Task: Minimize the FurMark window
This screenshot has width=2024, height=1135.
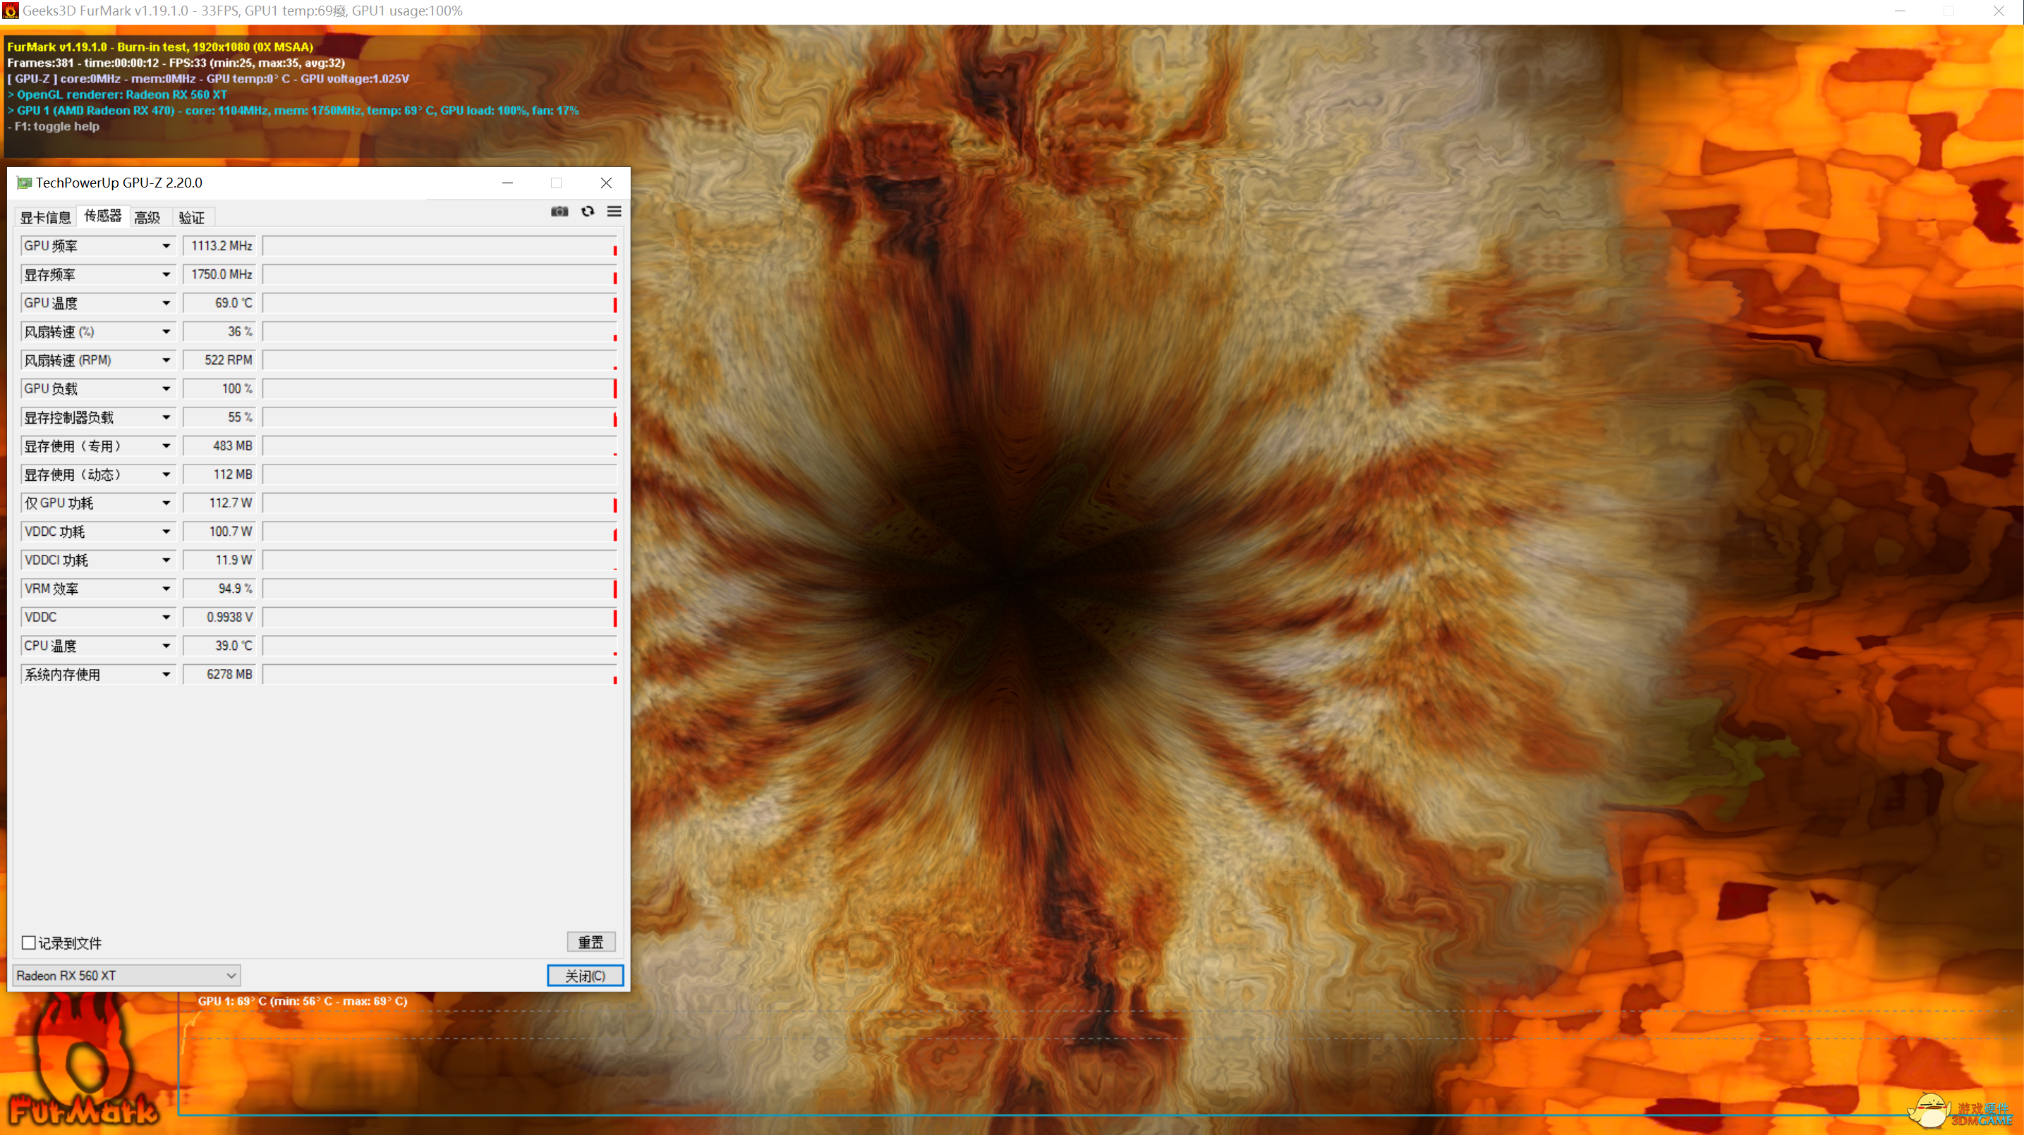Action: (x=1900, y=11)
